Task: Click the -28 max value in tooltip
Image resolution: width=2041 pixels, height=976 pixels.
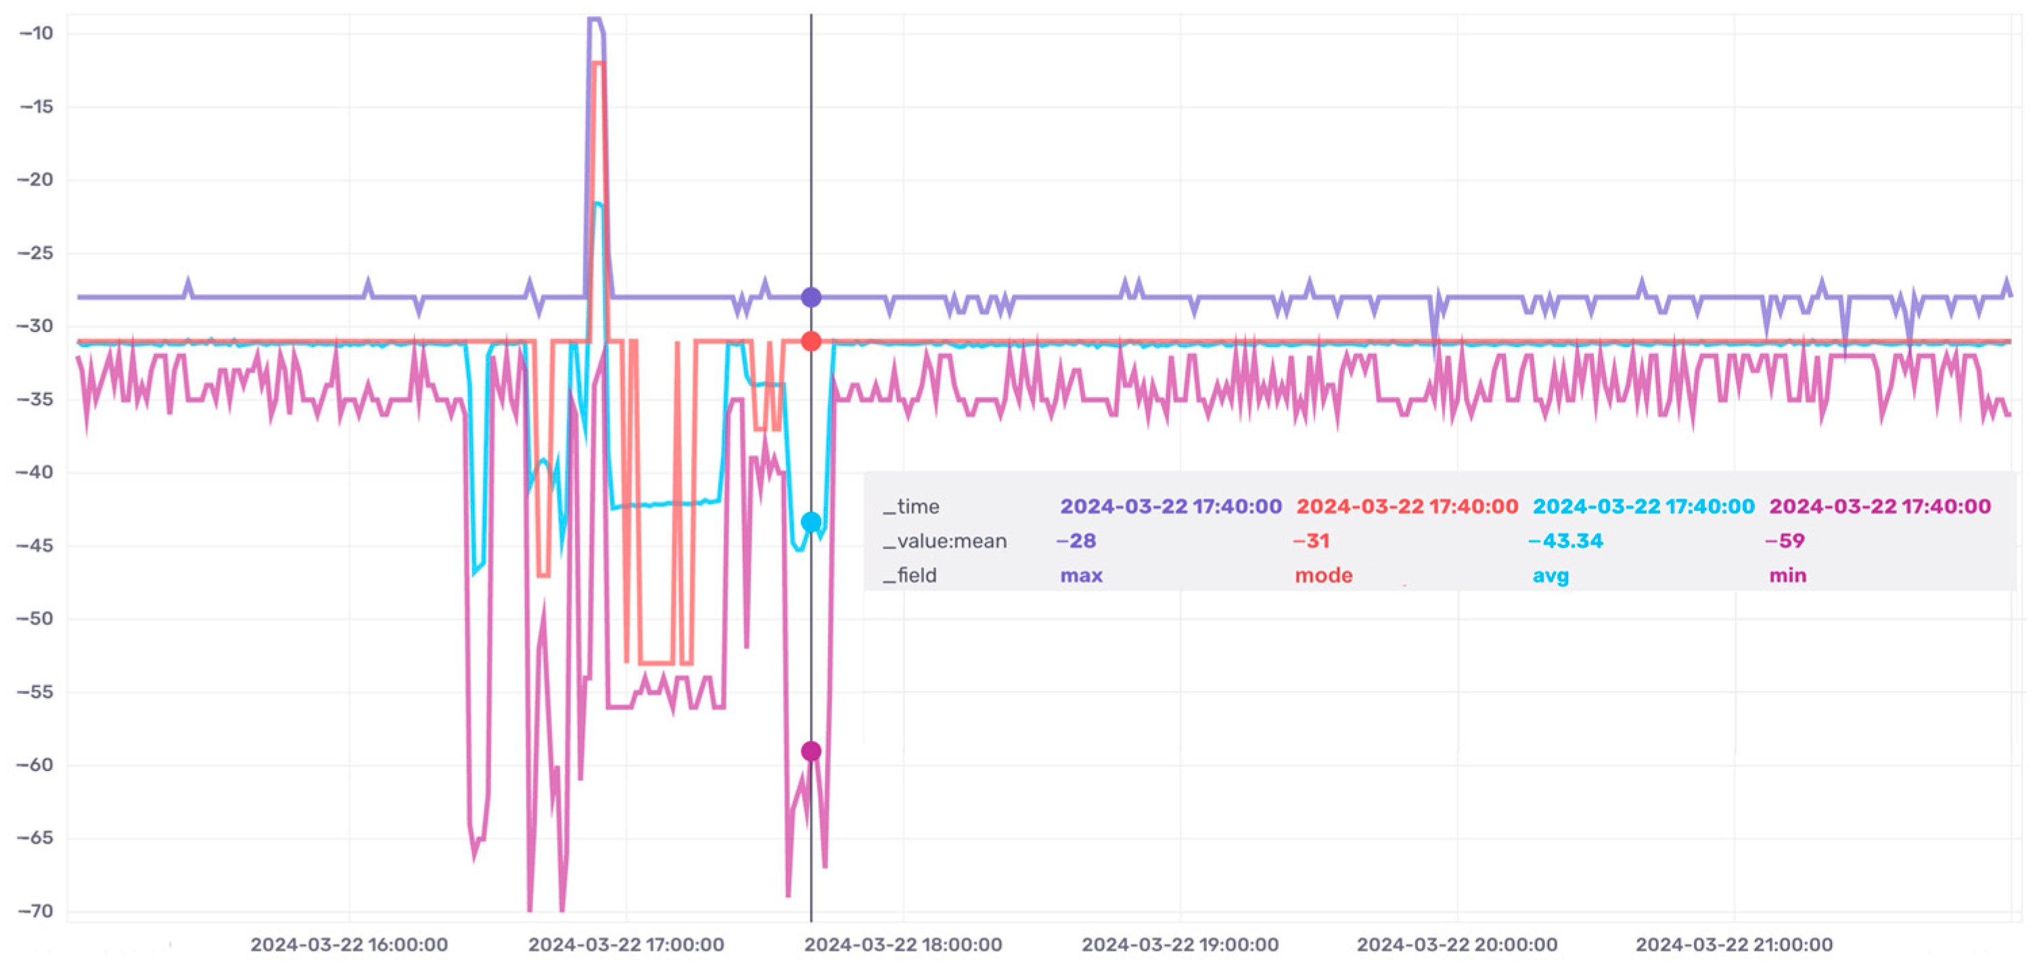Action: click(x=1076, y=541)
